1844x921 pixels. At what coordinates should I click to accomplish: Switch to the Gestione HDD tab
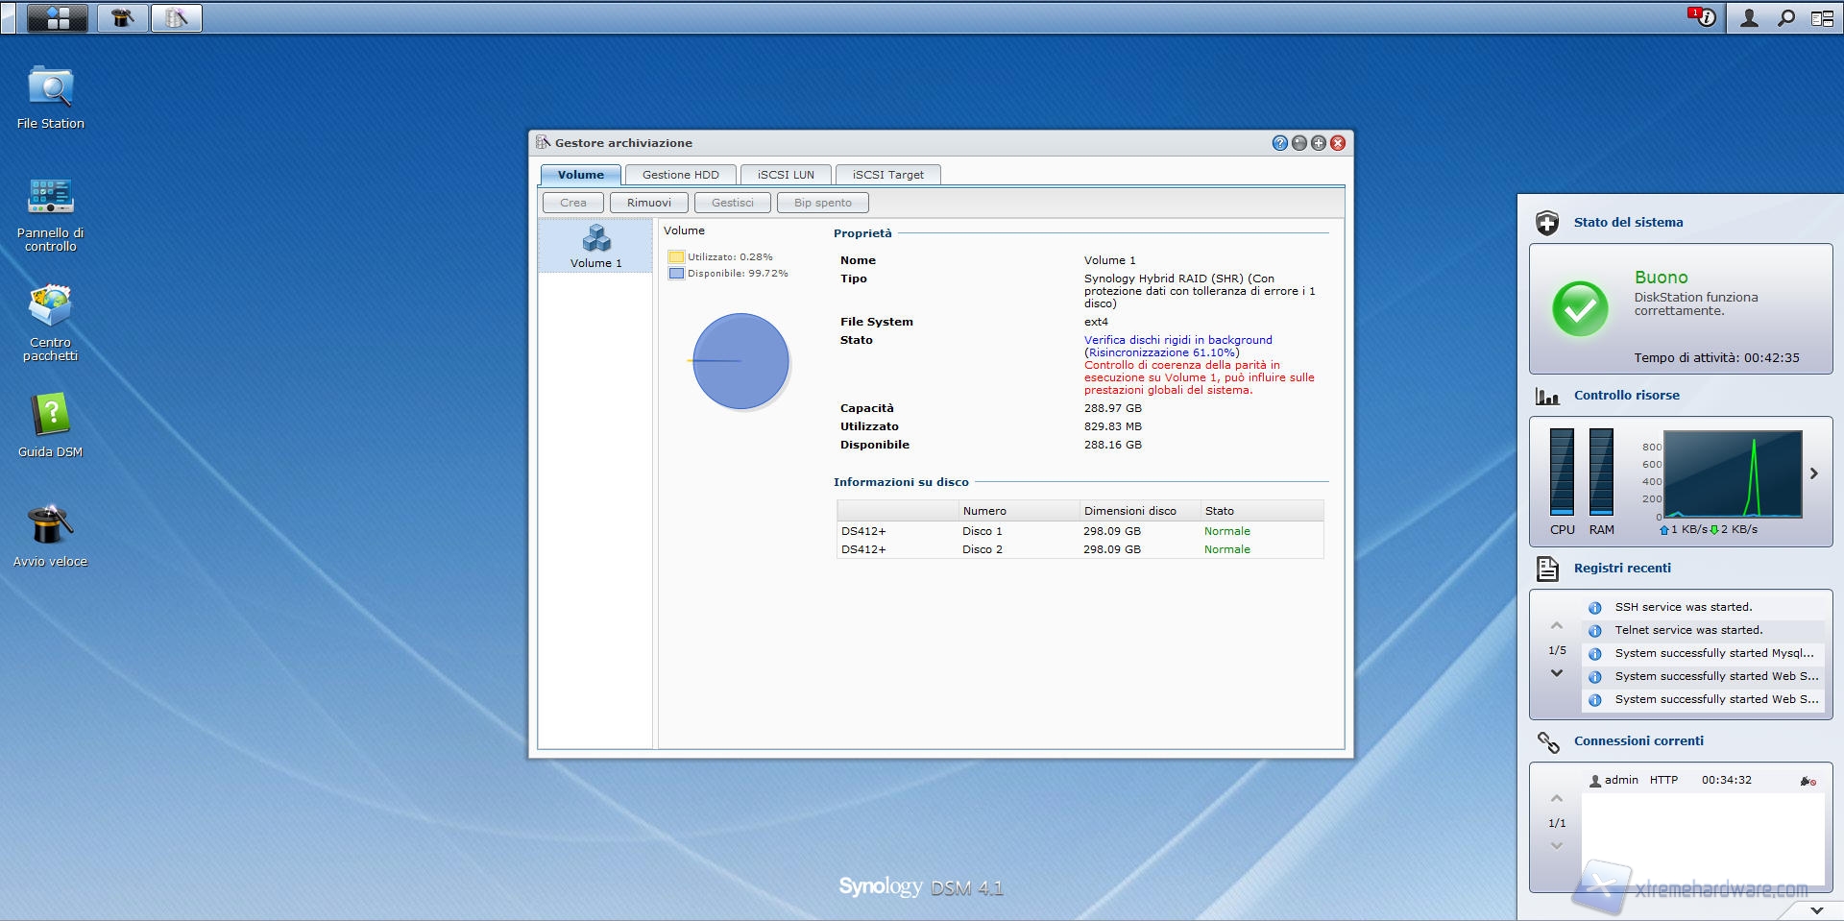point(680,175)
